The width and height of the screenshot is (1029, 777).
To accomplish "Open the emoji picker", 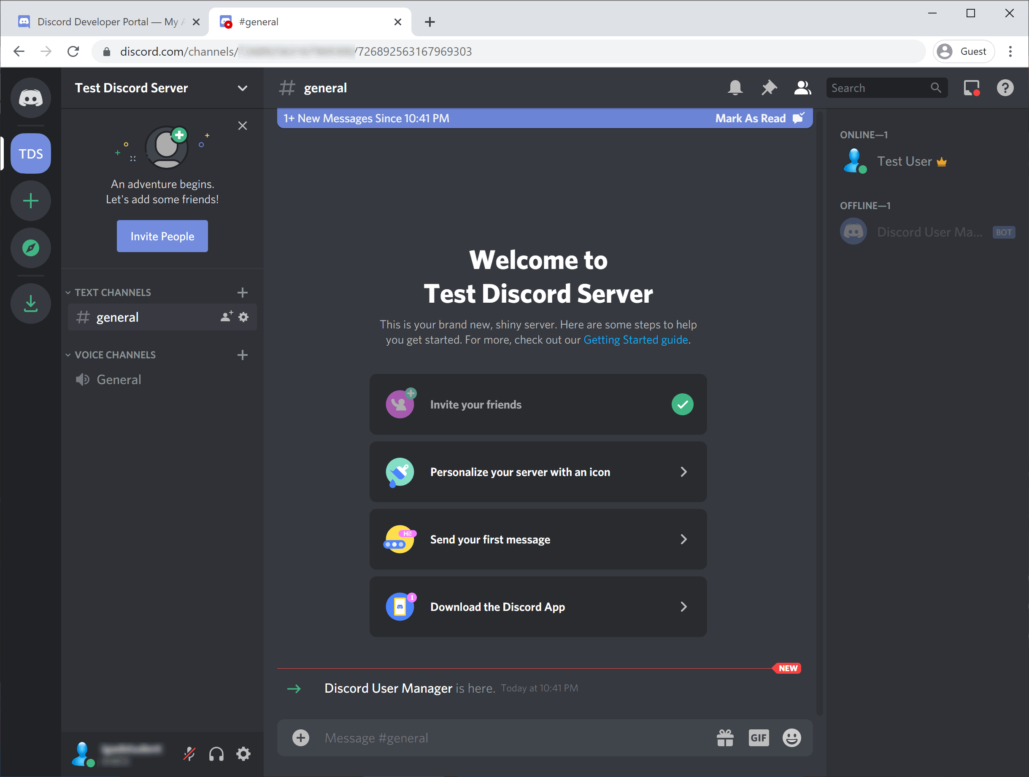I will 791,738.
